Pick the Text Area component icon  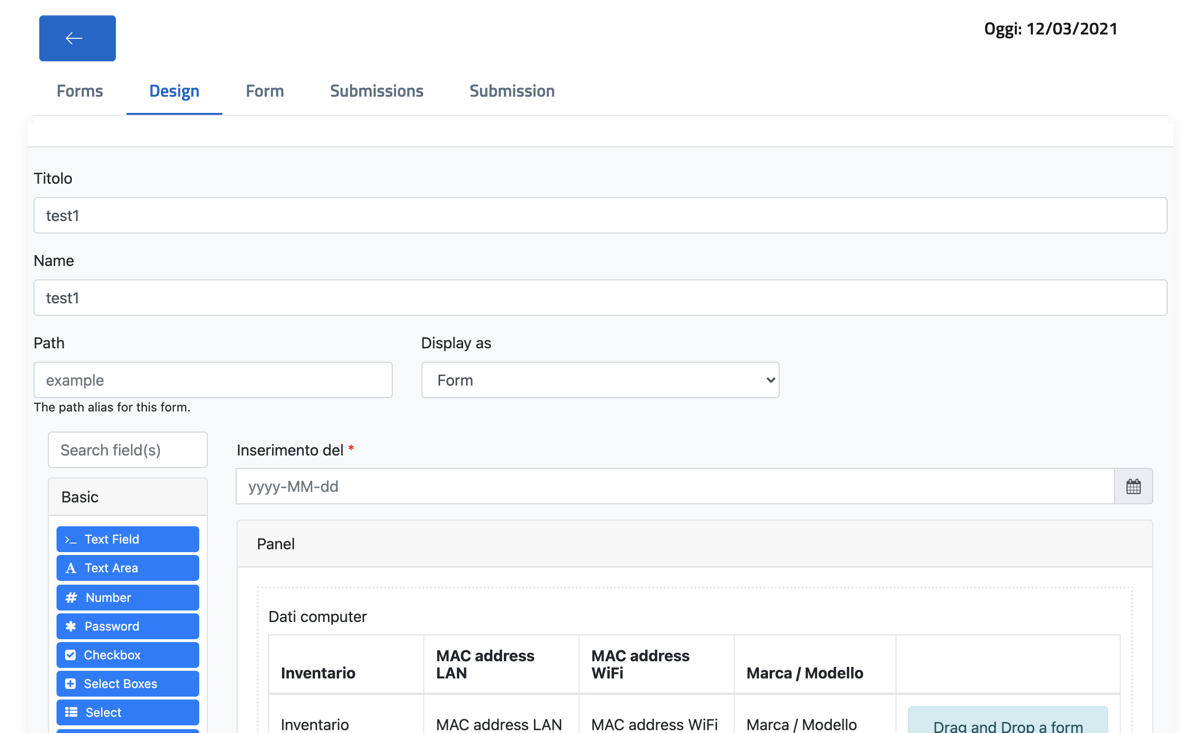click(x=71, y=568)
